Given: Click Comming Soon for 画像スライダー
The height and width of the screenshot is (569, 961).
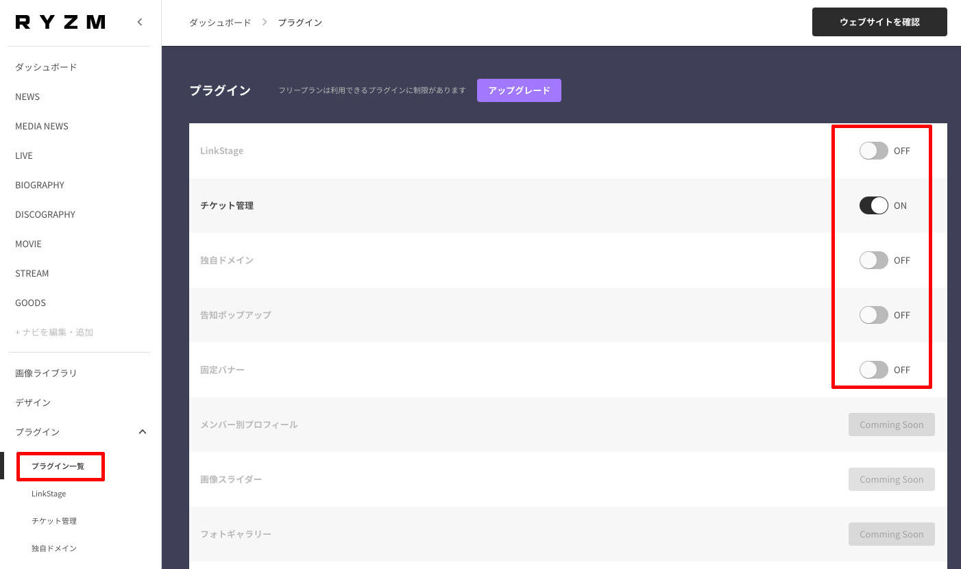Looking at the screenshot, I should pos(891,479).
